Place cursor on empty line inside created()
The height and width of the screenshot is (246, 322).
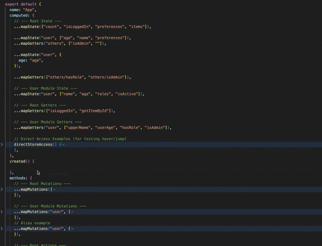[163, 167]
